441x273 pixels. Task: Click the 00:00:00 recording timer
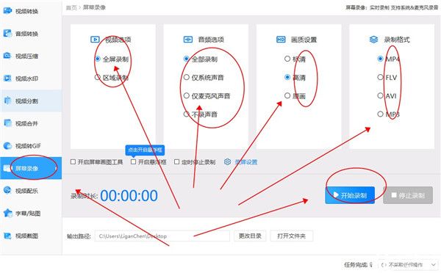tap(129, 195)
